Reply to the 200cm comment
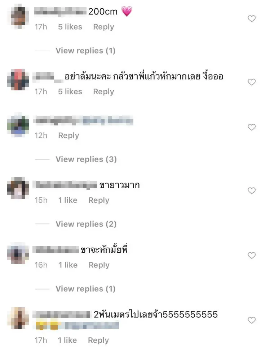 point(103,27)
